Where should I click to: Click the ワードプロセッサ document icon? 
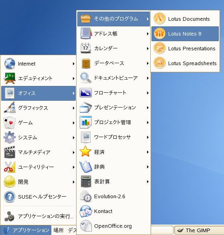pos(86,137)
